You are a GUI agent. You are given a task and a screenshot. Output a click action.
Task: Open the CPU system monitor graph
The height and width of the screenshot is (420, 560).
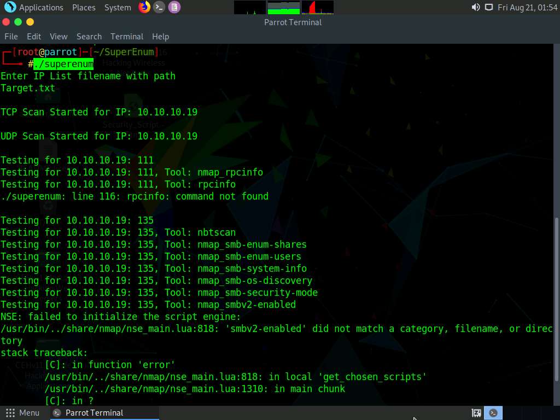249,8
